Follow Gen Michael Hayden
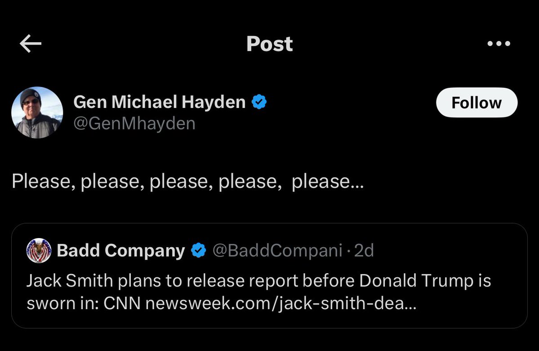 [x=476, y=103]
